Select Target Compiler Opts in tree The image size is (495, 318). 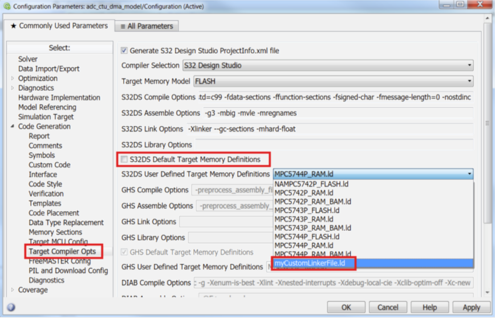coord(62,252)
